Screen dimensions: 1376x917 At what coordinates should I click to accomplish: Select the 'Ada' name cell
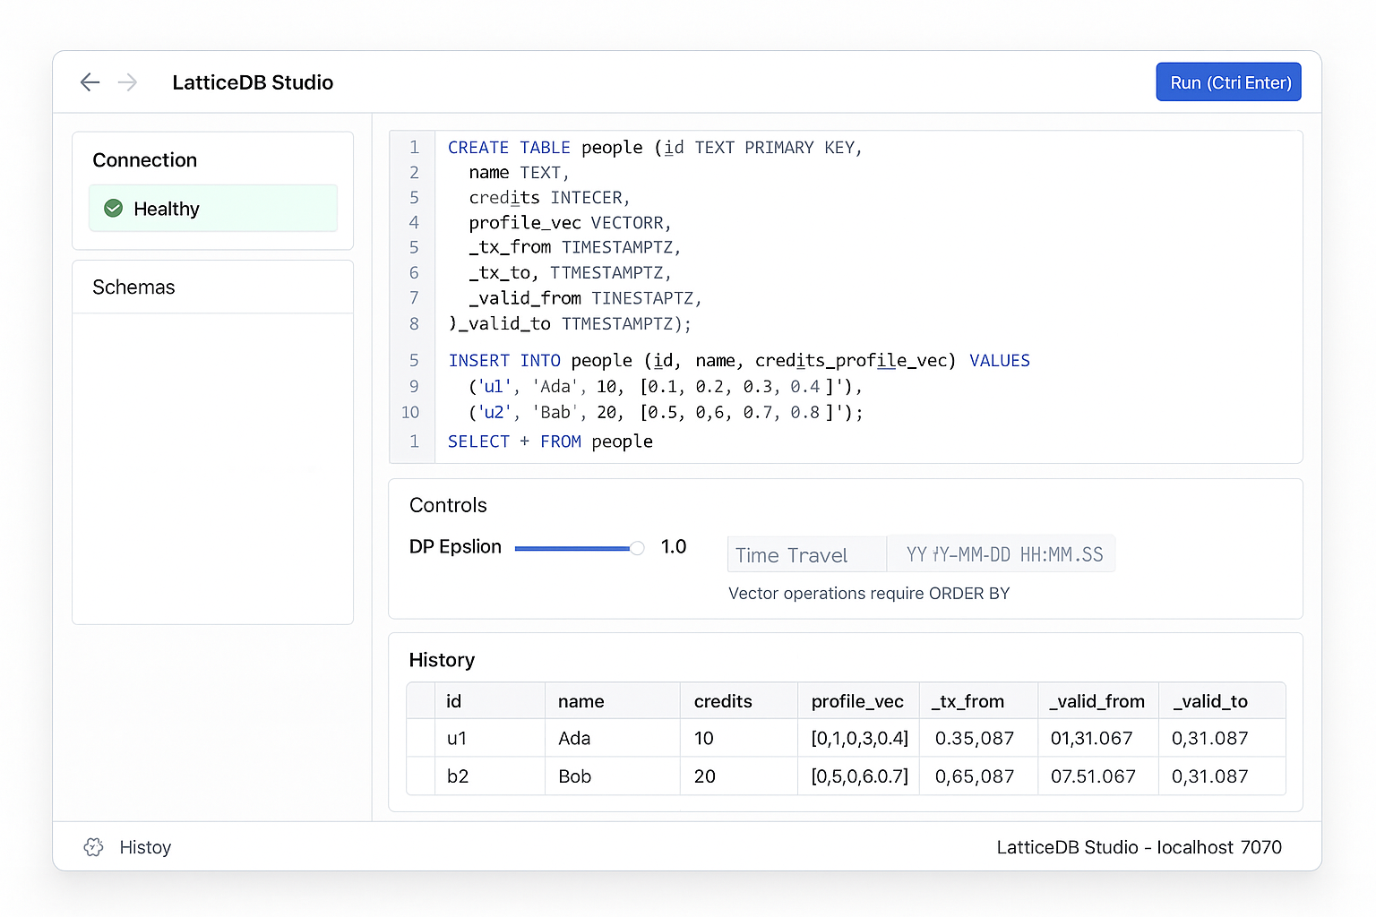pos(613,738)
